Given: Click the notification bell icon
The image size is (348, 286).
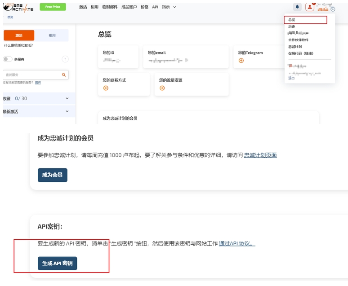Looking at the screenshot, I should pos(297,7).
